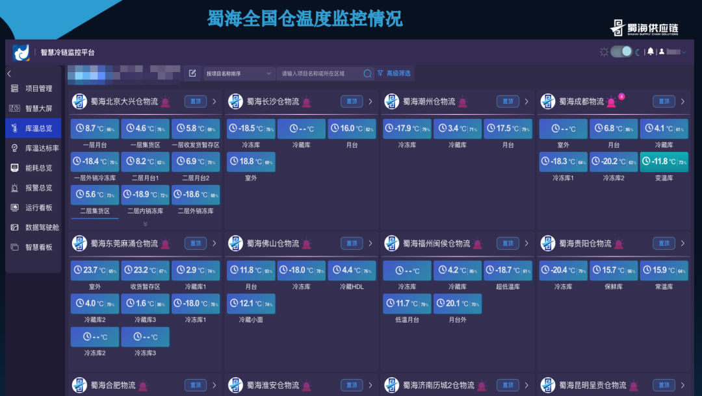
Task: Pin 蜀海潮州仓物流 with 置顶 button
Action: pyautogui.click(x=508, y=102)
